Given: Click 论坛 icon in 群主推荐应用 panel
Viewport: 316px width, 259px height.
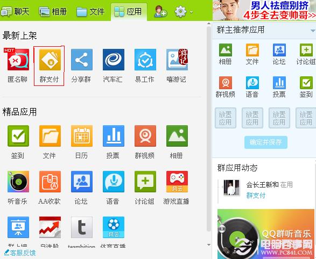Looking at the screenshot, I should pyautogui.click(x=279, y=50).
